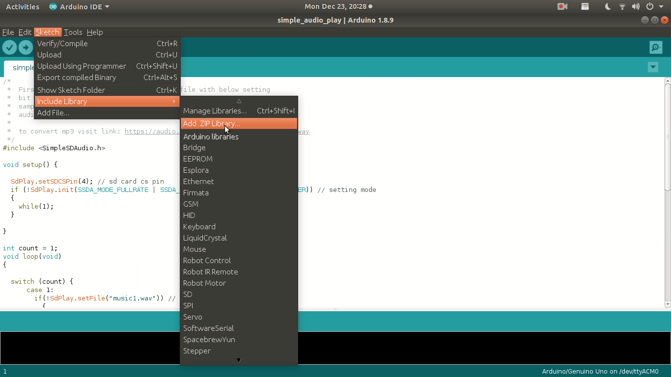Include the GSM library
Viewport: 671px width, 377px height.
[x=239, y=204]
